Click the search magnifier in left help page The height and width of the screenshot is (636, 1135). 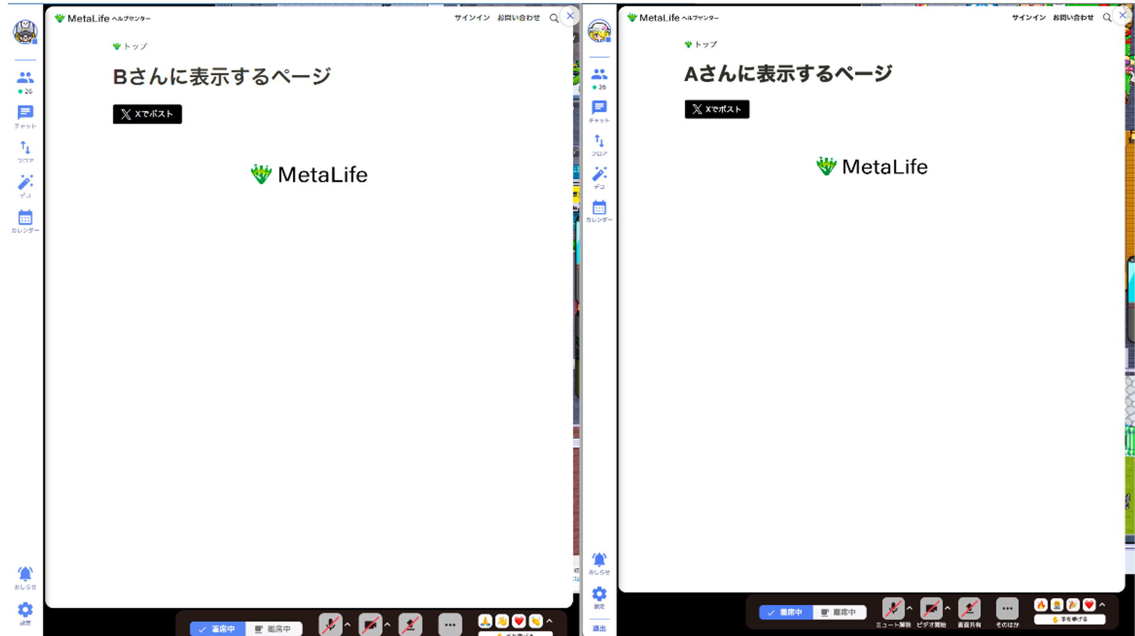tap(554, 18)
